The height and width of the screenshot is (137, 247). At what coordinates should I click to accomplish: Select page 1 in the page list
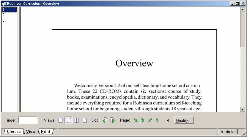click(9, 9)
